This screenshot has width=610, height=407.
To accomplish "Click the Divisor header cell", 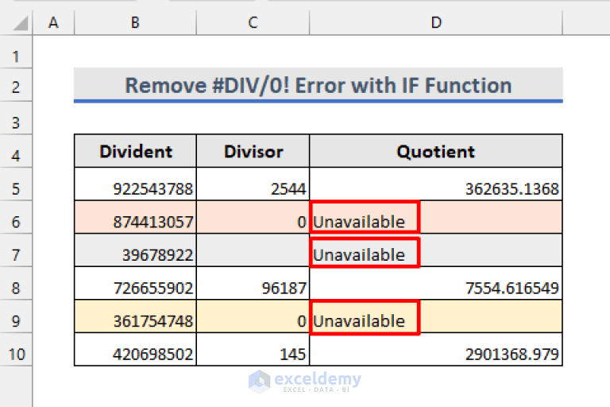I will click(253, 151).
